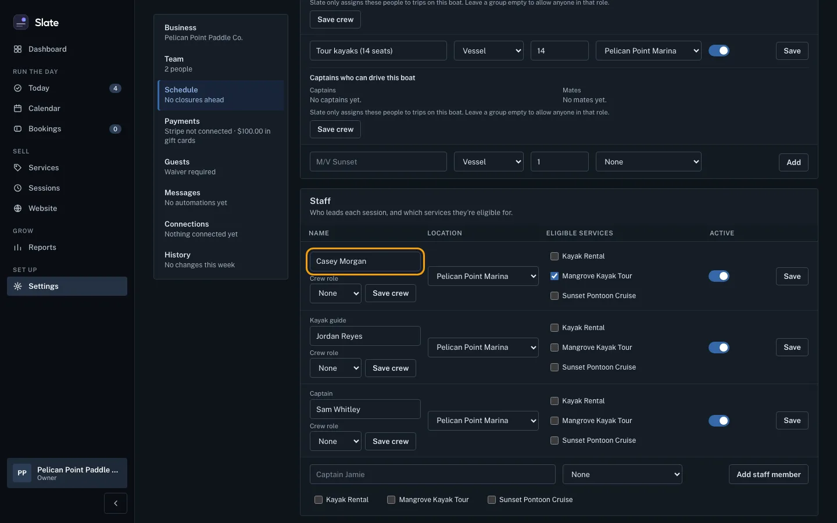
Task: Open the History settings section
Action: 221,260
